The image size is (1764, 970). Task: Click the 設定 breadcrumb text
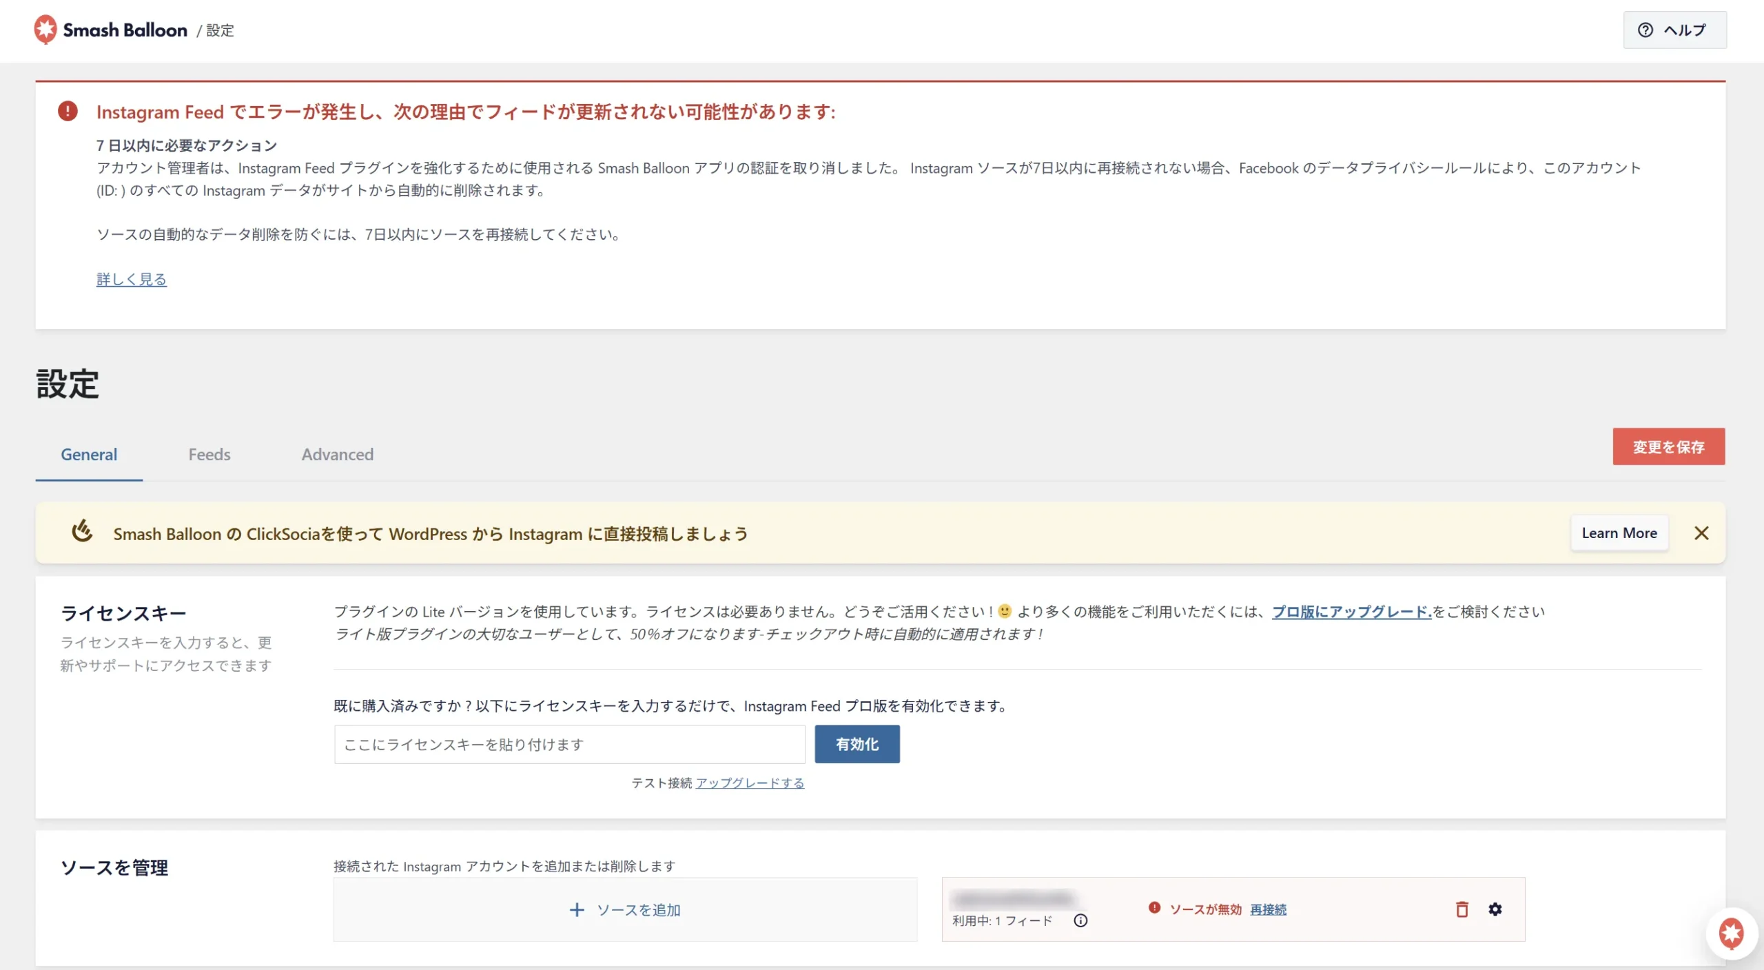coord(220,30)
